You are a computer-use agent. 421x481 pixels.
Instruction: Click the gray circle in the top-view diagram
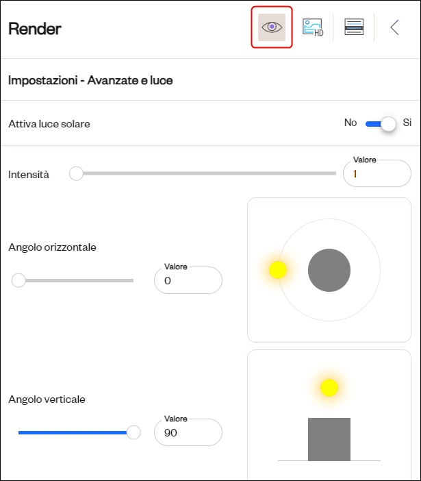point(329,270)
